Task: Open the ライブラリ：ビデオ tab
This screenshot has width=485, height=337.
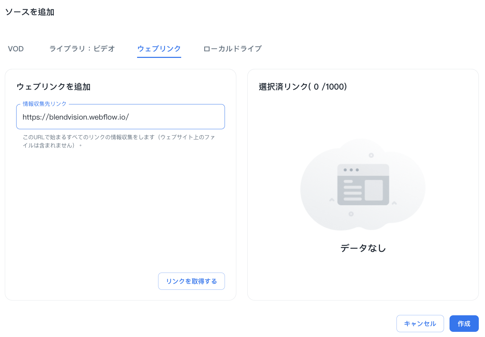Action: [82, 49]
